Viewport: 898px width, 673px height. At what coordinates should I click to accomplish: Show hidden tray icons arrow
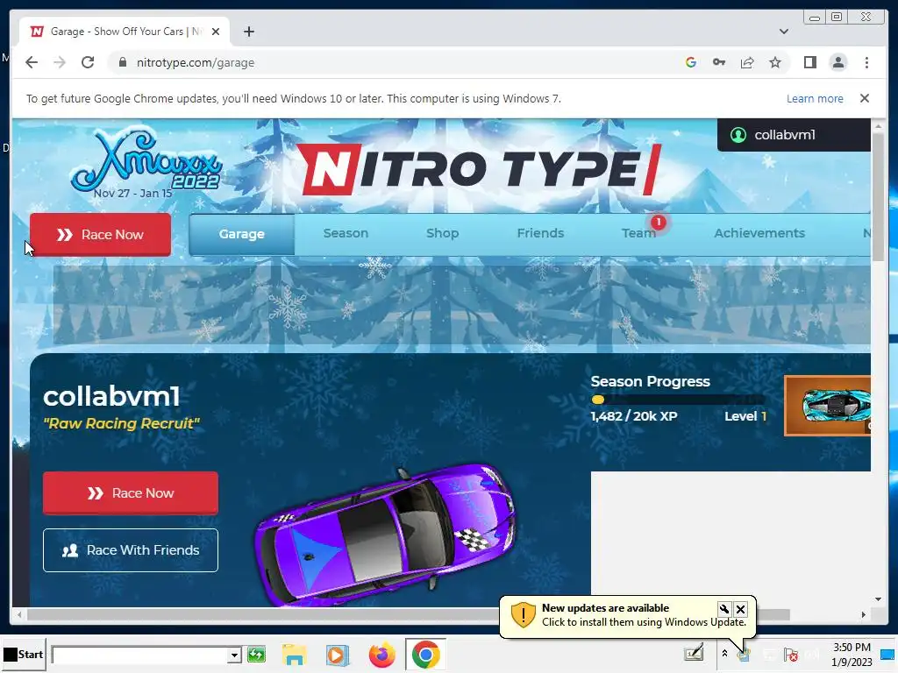[724, 654]
